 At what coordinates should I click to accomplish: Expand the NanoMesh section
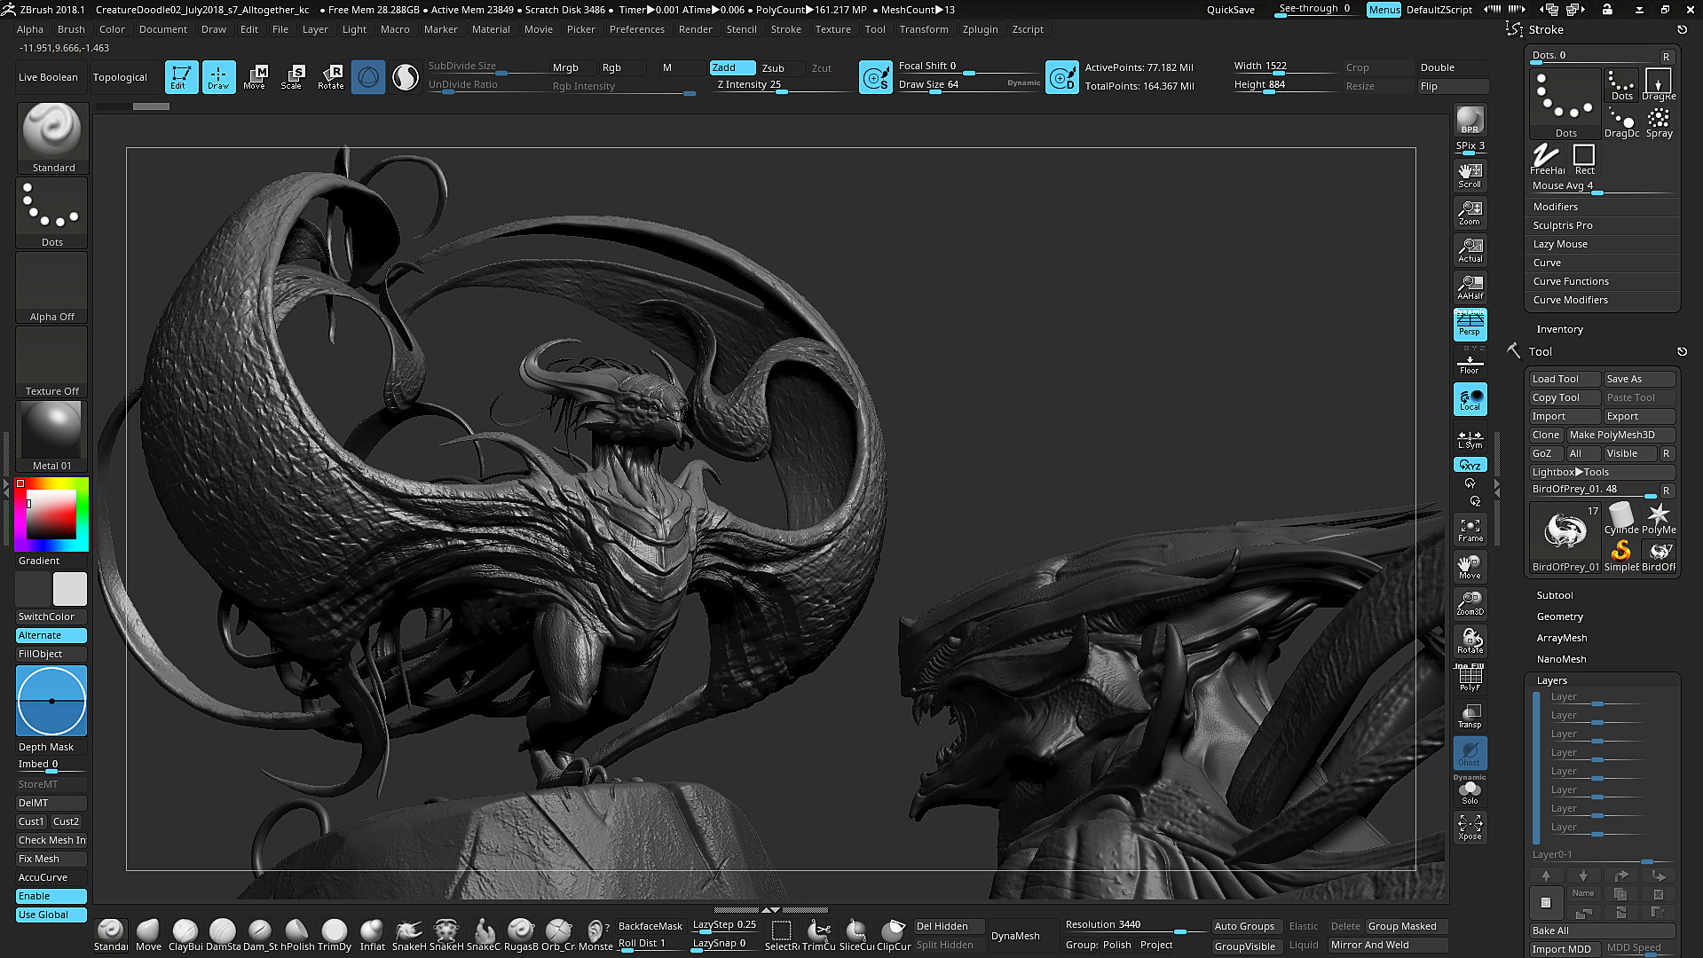pyautogui.click(x=1561, y=659)
